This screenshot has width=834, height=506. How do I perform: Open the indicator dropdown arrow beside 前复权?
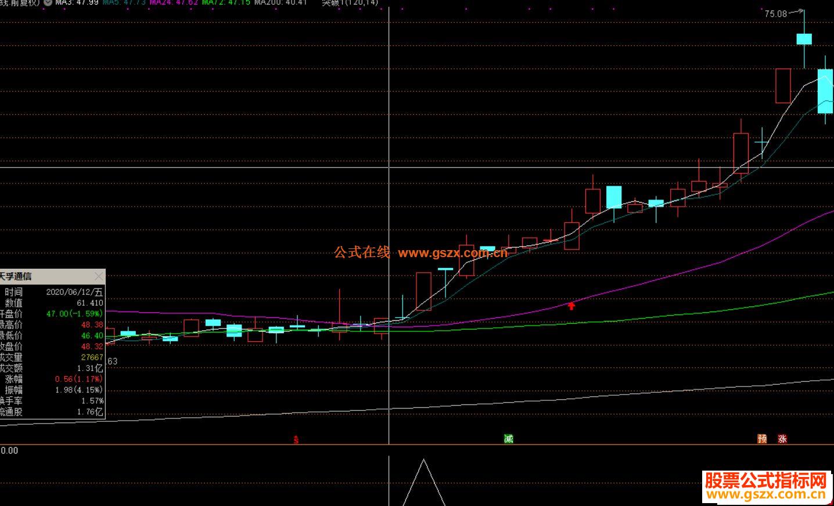click(x=48, y=2)
